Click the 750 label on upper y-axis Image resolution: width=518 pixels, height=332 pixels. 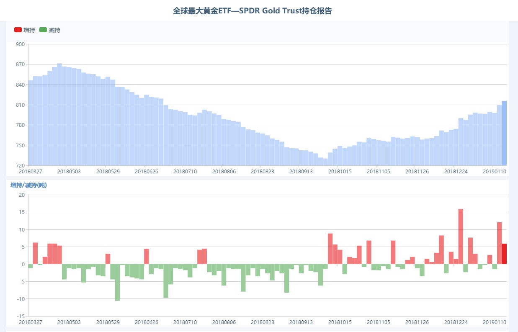21,145
